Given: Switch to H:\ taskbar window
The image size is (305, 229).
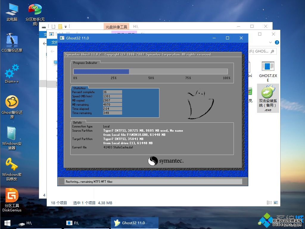Looking at the screenshot, I should (x=39, y=223).
